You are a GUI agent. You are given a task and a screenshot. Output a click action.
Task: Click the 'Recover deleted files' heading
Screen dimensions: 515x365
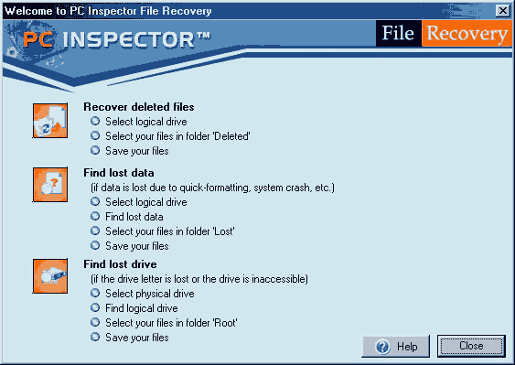coord(139,107)
